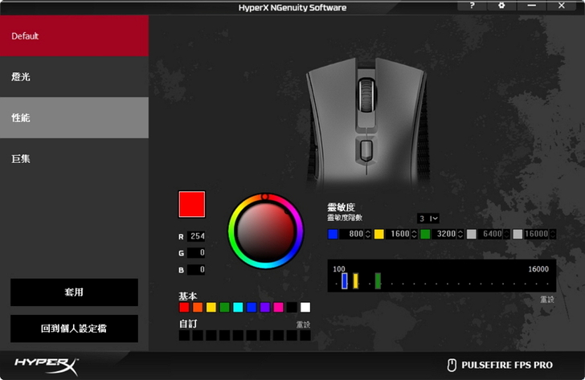Open the sensitivity levels dropdown showing 3
The height and width of the screenshot is (380, 585).
pyautogui.click(x=428, y=219)
